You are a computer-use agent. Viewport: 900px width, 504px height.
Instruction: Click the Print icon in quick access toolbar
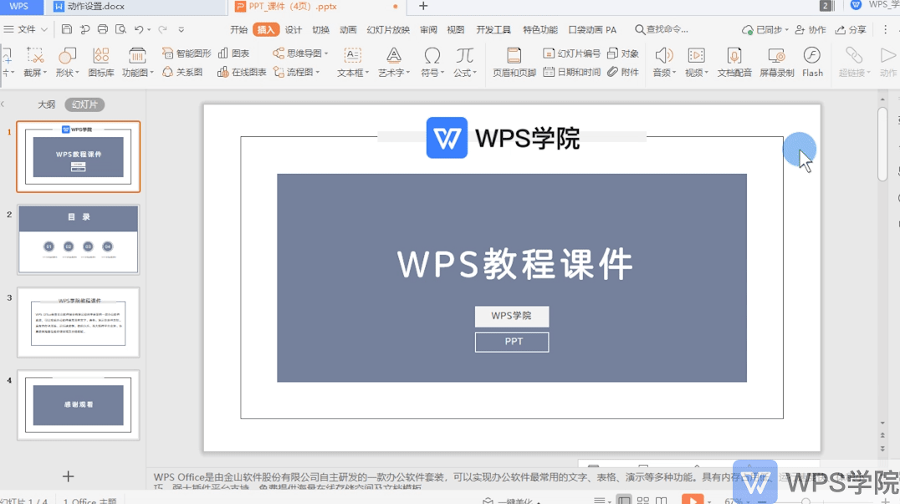coord(103,29)
